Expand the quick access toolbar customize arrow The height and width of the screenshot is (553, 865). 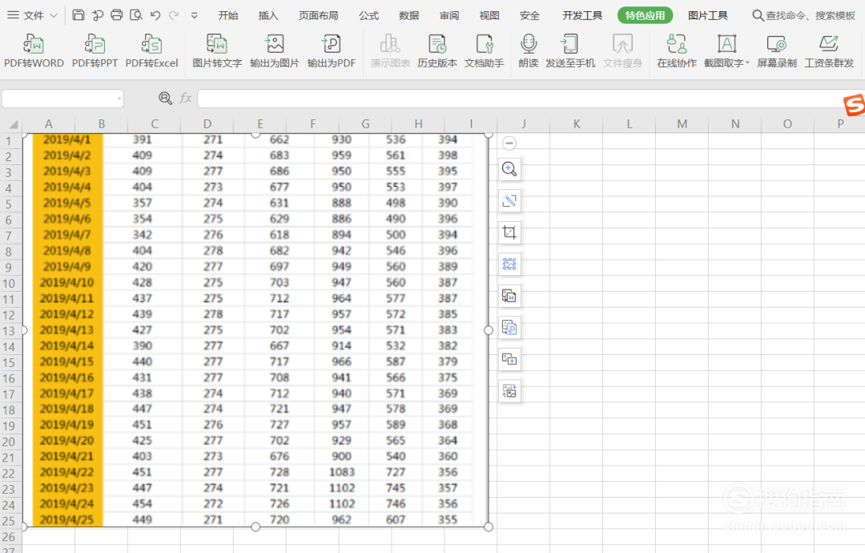click(x=194, y=15)
